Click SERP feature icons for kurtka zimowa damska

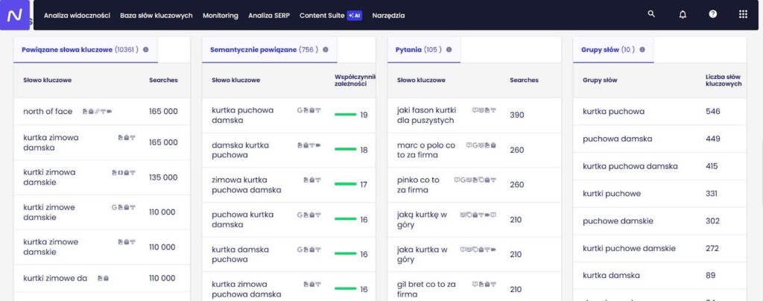[x=127, y=138]
